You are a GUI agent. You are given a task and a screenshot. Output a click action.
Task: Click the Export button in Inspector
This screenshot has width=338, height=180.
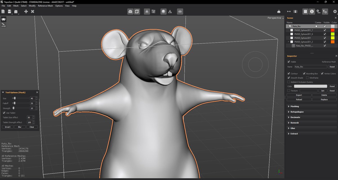[x=299, y=95]
